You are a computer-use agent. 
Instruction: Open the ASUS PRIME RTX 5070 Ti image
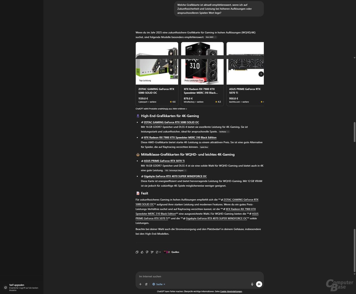pyautogui.click(x=245, y=63)
